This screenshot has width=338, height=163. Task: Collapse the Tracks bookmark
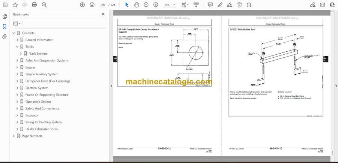coord(17,47)
